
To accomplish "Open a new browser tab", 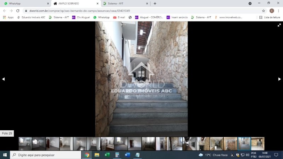I will tap(155, 4).
